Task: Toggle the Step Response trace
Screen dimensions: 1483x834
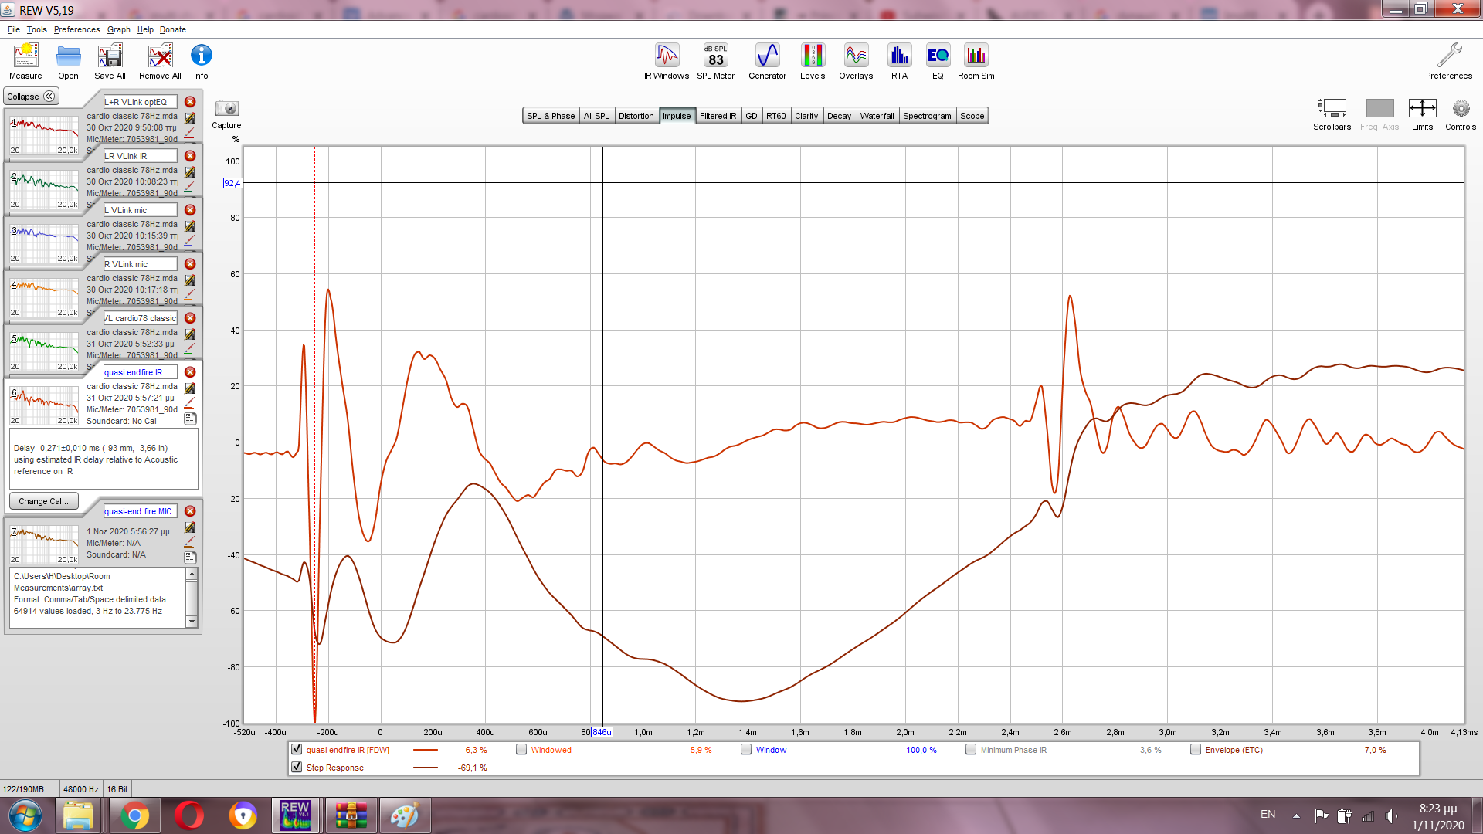Action: point(297,767)
